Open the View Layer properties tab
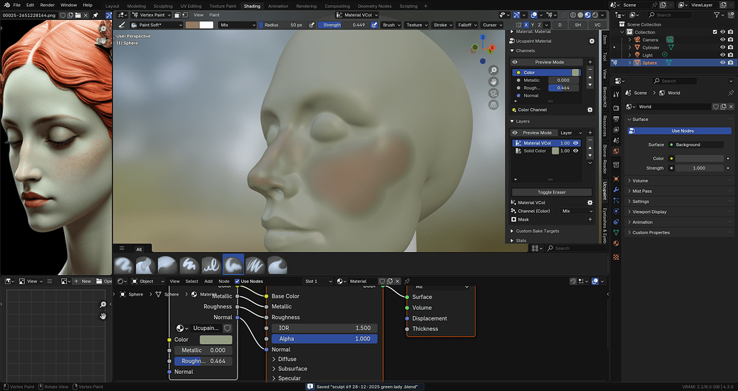The width and height of the screenshot is (738, 391). pos(616,130)
